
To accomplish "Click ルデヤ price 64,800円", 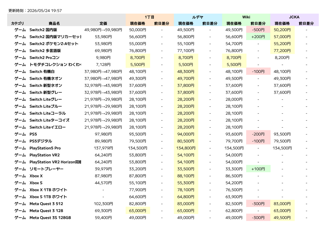I will coord(186,197).
